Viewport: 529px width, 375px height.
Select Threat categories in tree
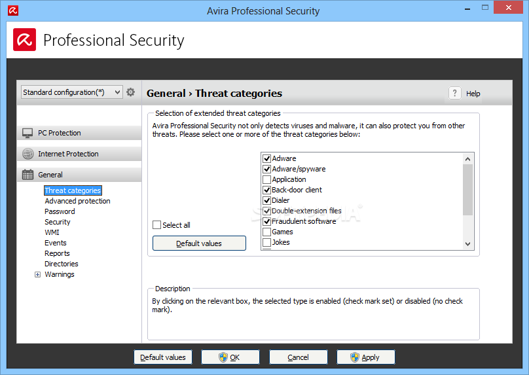pyautogui.click(x=73, y=190)
